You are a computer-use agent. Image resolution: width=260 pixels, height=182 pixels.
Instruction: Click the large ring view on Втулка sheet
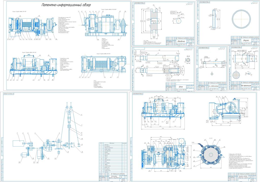(241, 19)
